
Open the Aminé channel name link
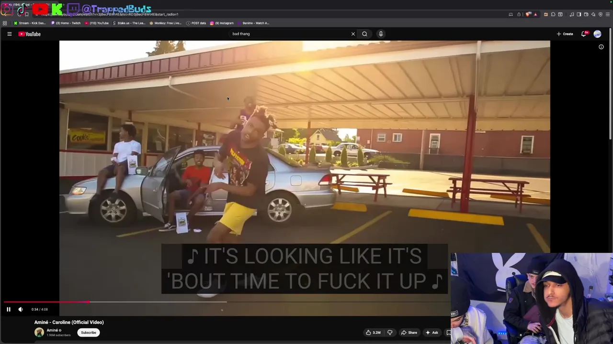coord(52,330)
